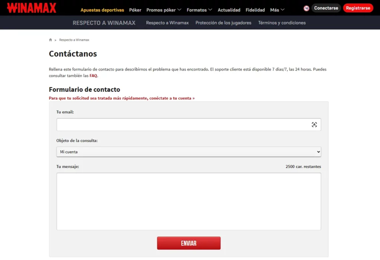Click the Conectarse button
Viewport: 380px width, 260px height.
coord(326,8)
